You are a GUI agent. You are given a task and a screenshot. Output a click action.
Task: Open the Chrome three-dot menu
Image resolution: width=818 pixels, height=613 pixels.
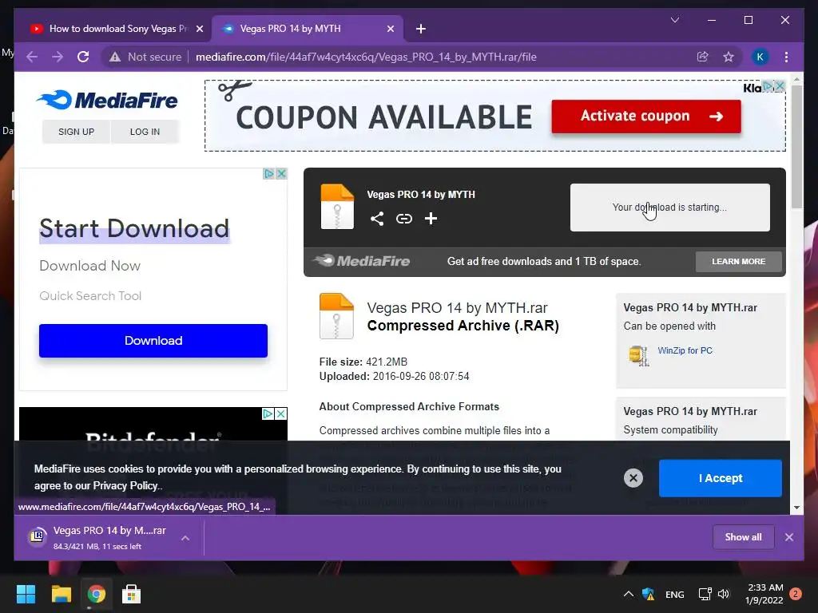(786, 57)
